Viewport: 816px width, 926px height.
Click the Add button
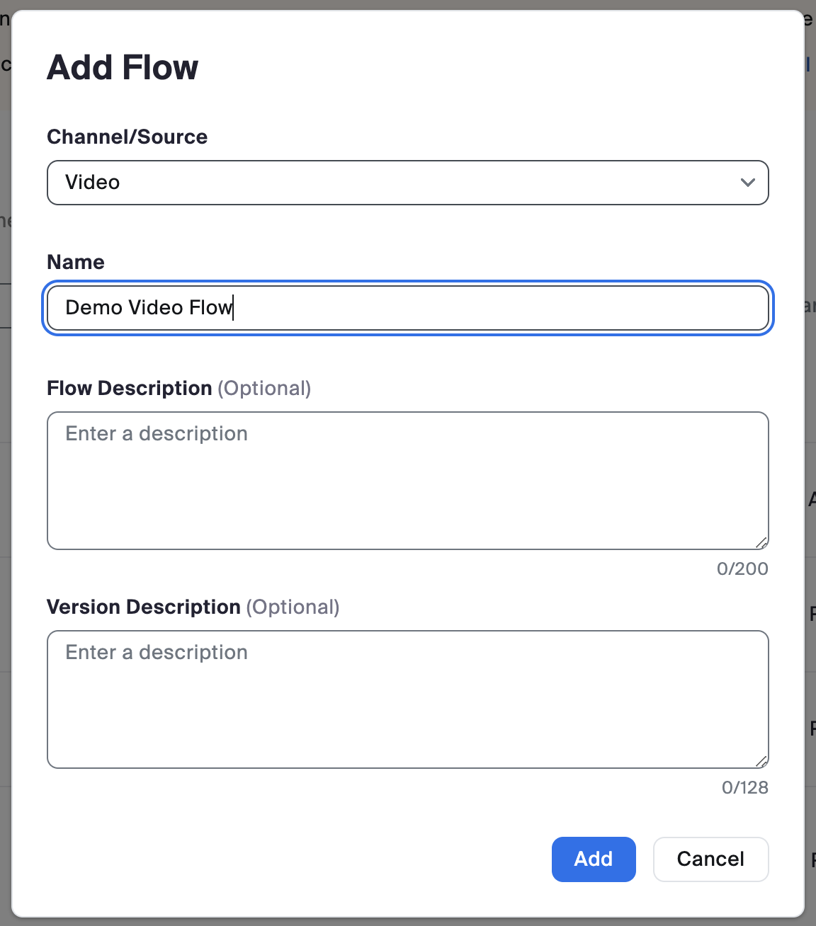pos(594,859)
